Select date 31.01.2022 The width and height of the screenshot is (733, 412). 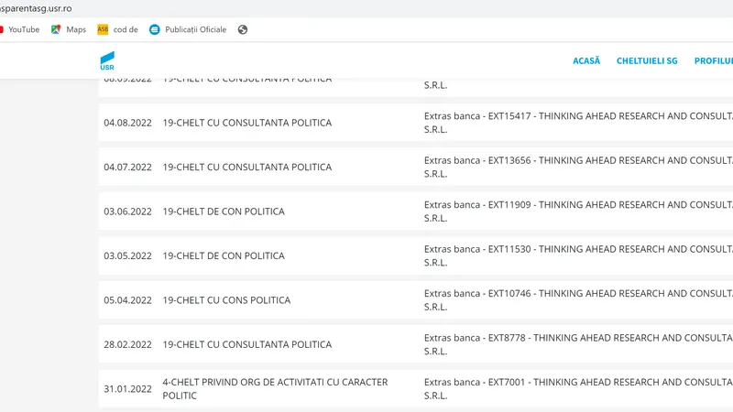(127, 389)
